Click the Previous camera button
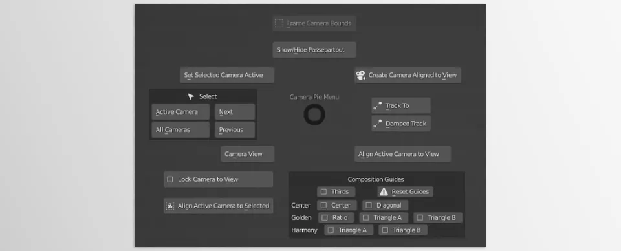This screenshot has width=621, height=251. (235, 130)
